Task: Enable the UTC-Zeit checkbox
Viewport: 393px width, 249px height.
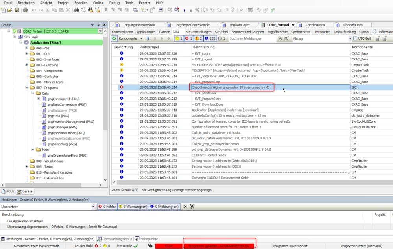Action: (355, 38)
